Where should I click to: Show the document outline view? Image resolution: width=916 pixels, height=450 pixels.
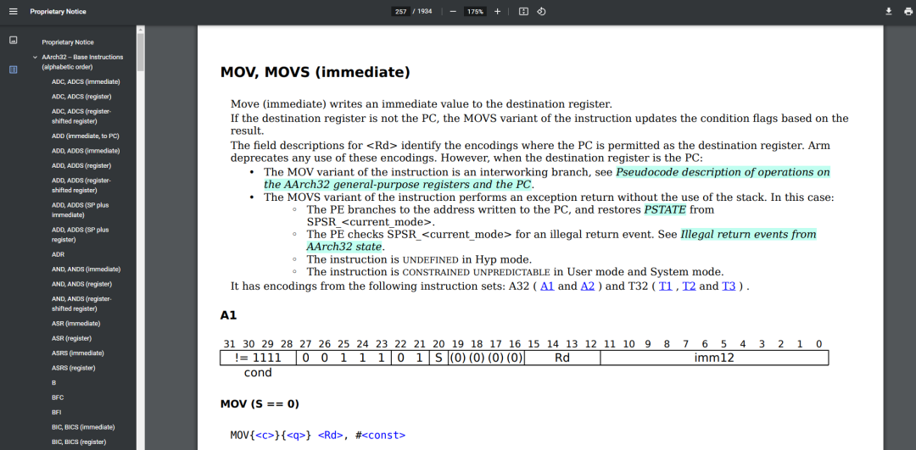point(14,69)
